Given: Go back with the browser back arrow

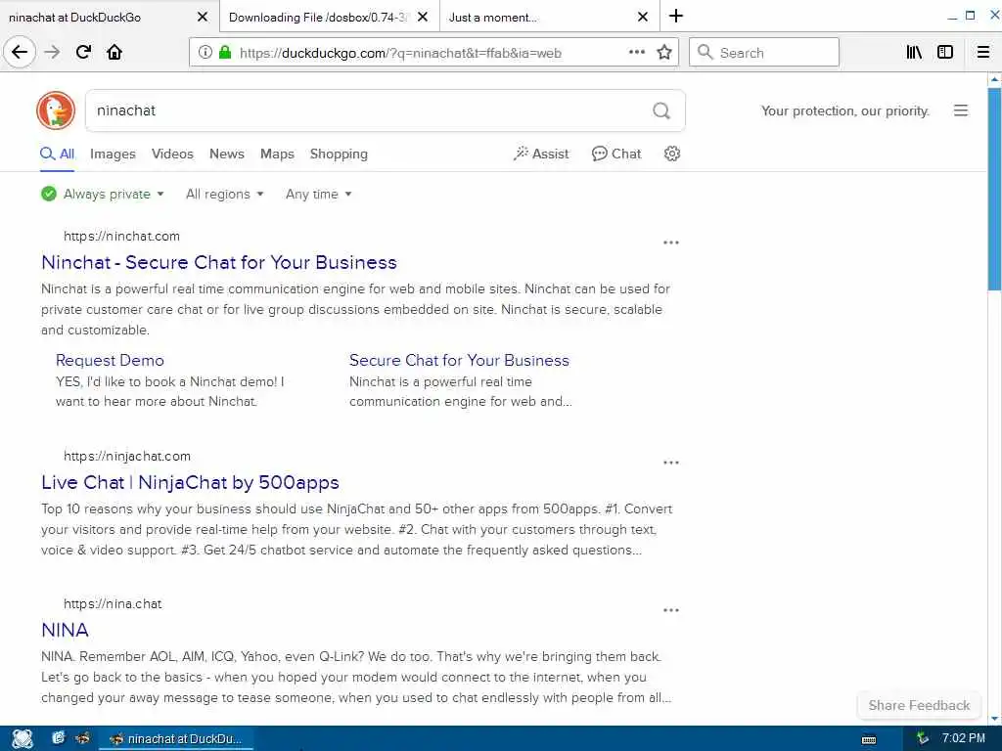Looking at the screenshot, I should 20,52.
